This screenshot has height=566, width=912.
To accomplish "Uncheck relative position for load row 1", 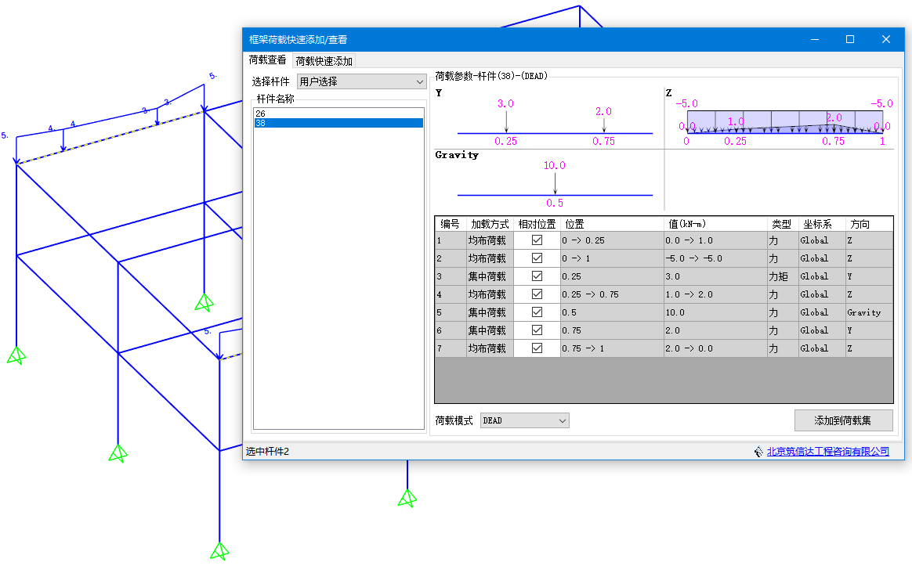I will [x=537, y=240].
